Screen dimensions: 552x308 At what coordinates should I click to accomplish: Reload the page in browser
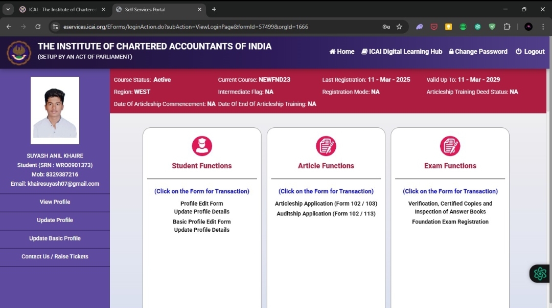(x=38, y=27)
